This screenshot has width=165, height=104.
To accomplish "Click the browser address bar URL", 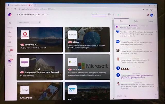I will point(38,9).
